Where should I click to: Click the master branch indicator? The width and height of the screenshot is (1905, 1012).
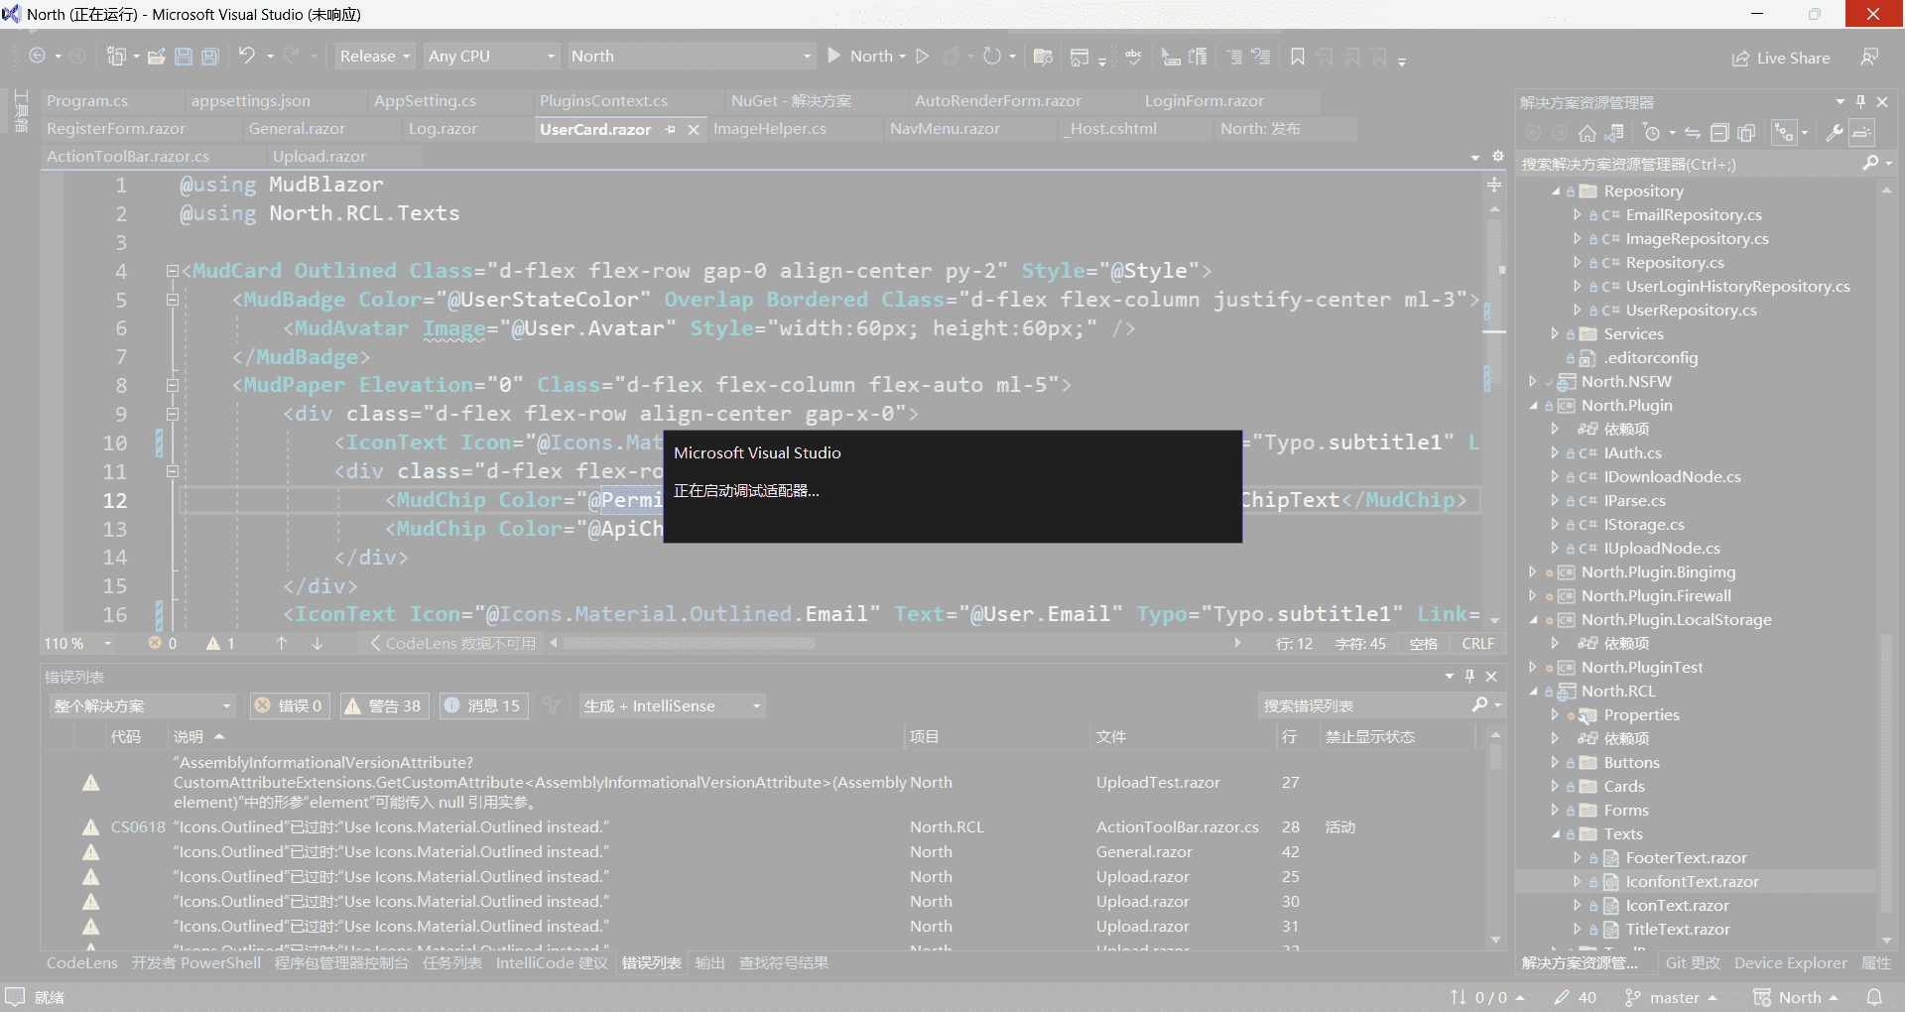[x=1671, y=997]
